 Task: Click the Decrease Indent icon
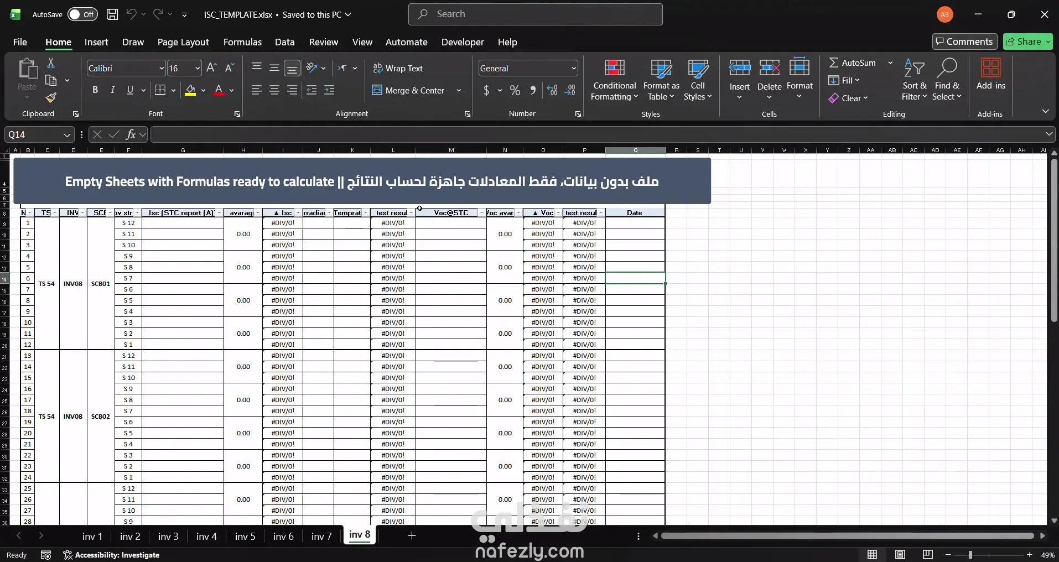click(312, 90)
